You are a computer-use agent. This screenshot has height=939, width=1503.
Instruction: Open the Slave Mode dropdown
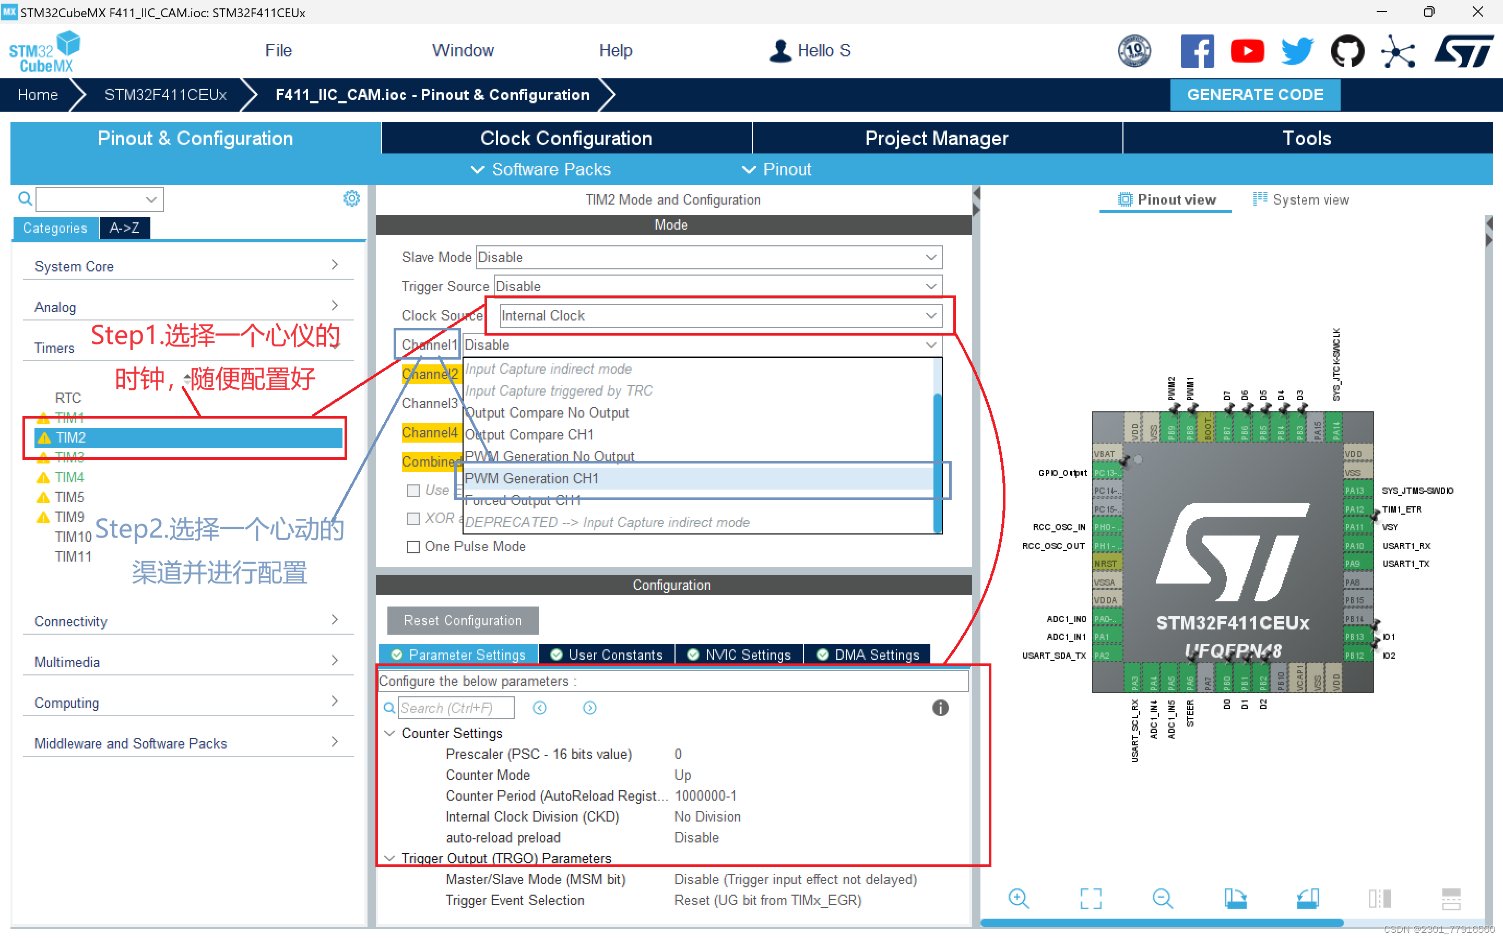coord(708,257)
